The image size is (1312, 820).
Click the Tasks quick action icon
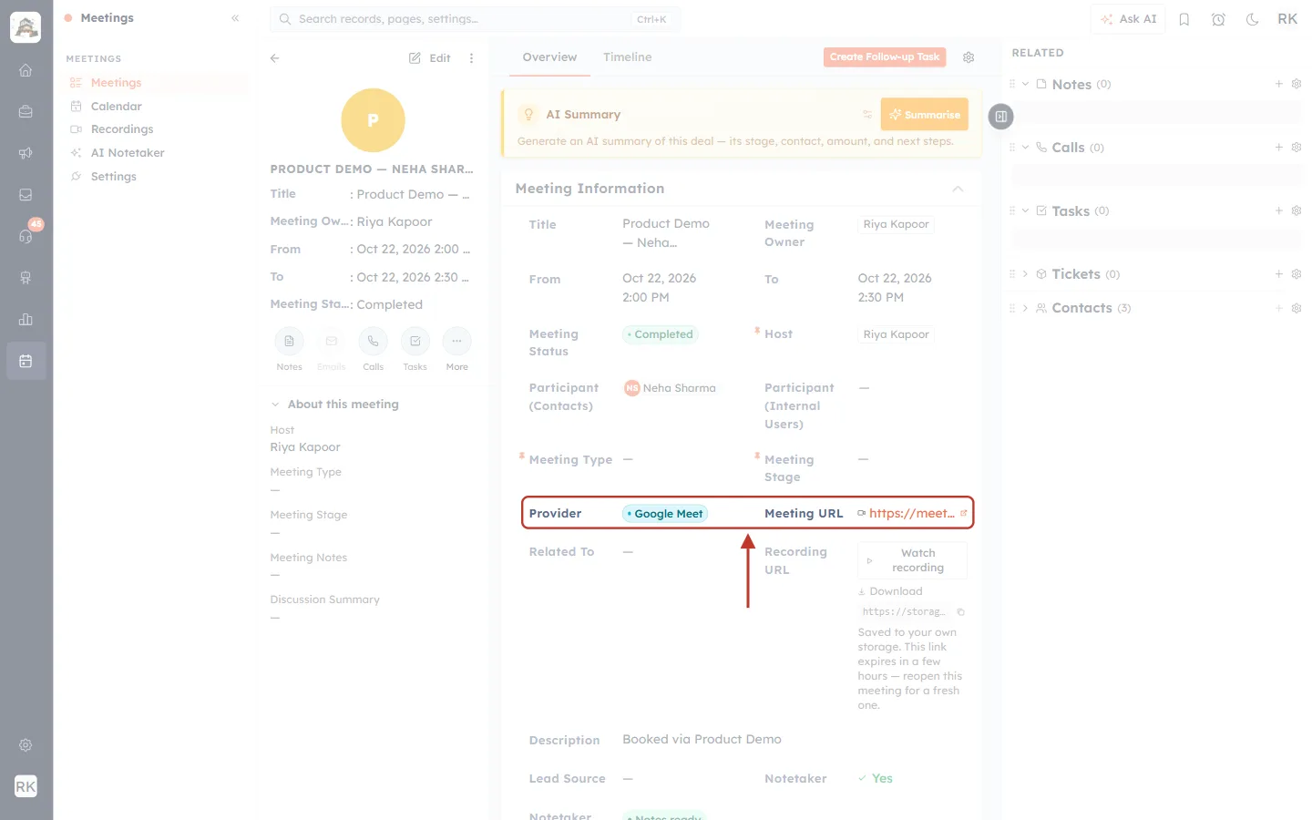(415, 342)
